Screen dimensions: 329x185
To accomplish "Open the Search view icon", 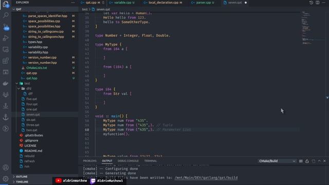I will [x=6, y=15].
